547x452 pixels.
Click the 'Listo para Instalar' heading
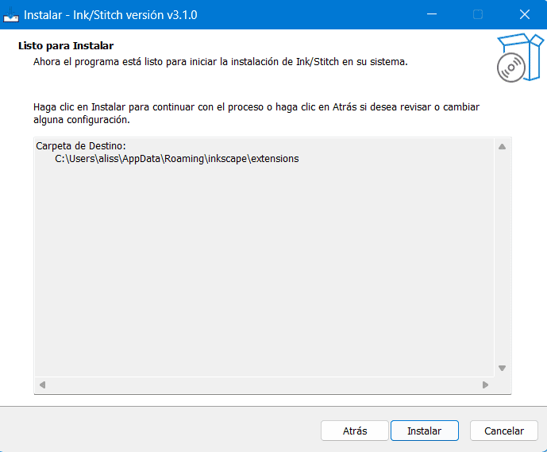click(x=66, y=46)
